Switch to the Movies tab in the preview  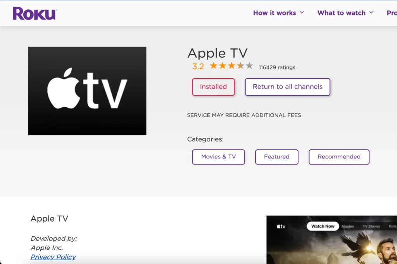pos(347,226)
